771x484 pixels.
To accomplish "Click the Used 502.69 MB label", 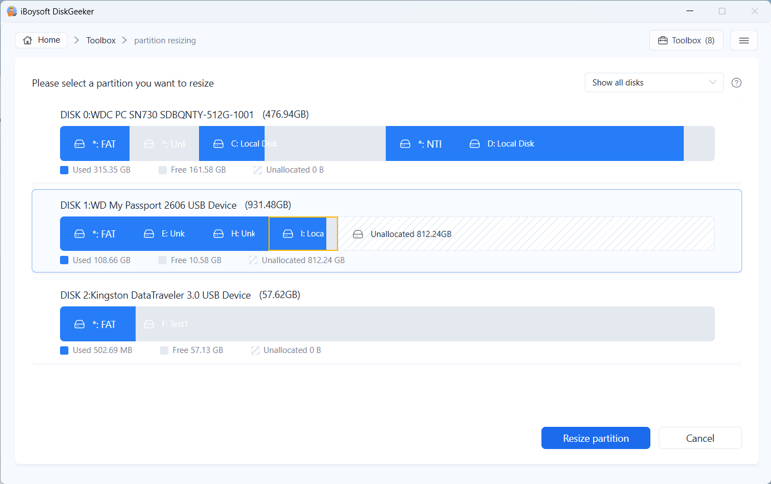I will tap(103, 350).
